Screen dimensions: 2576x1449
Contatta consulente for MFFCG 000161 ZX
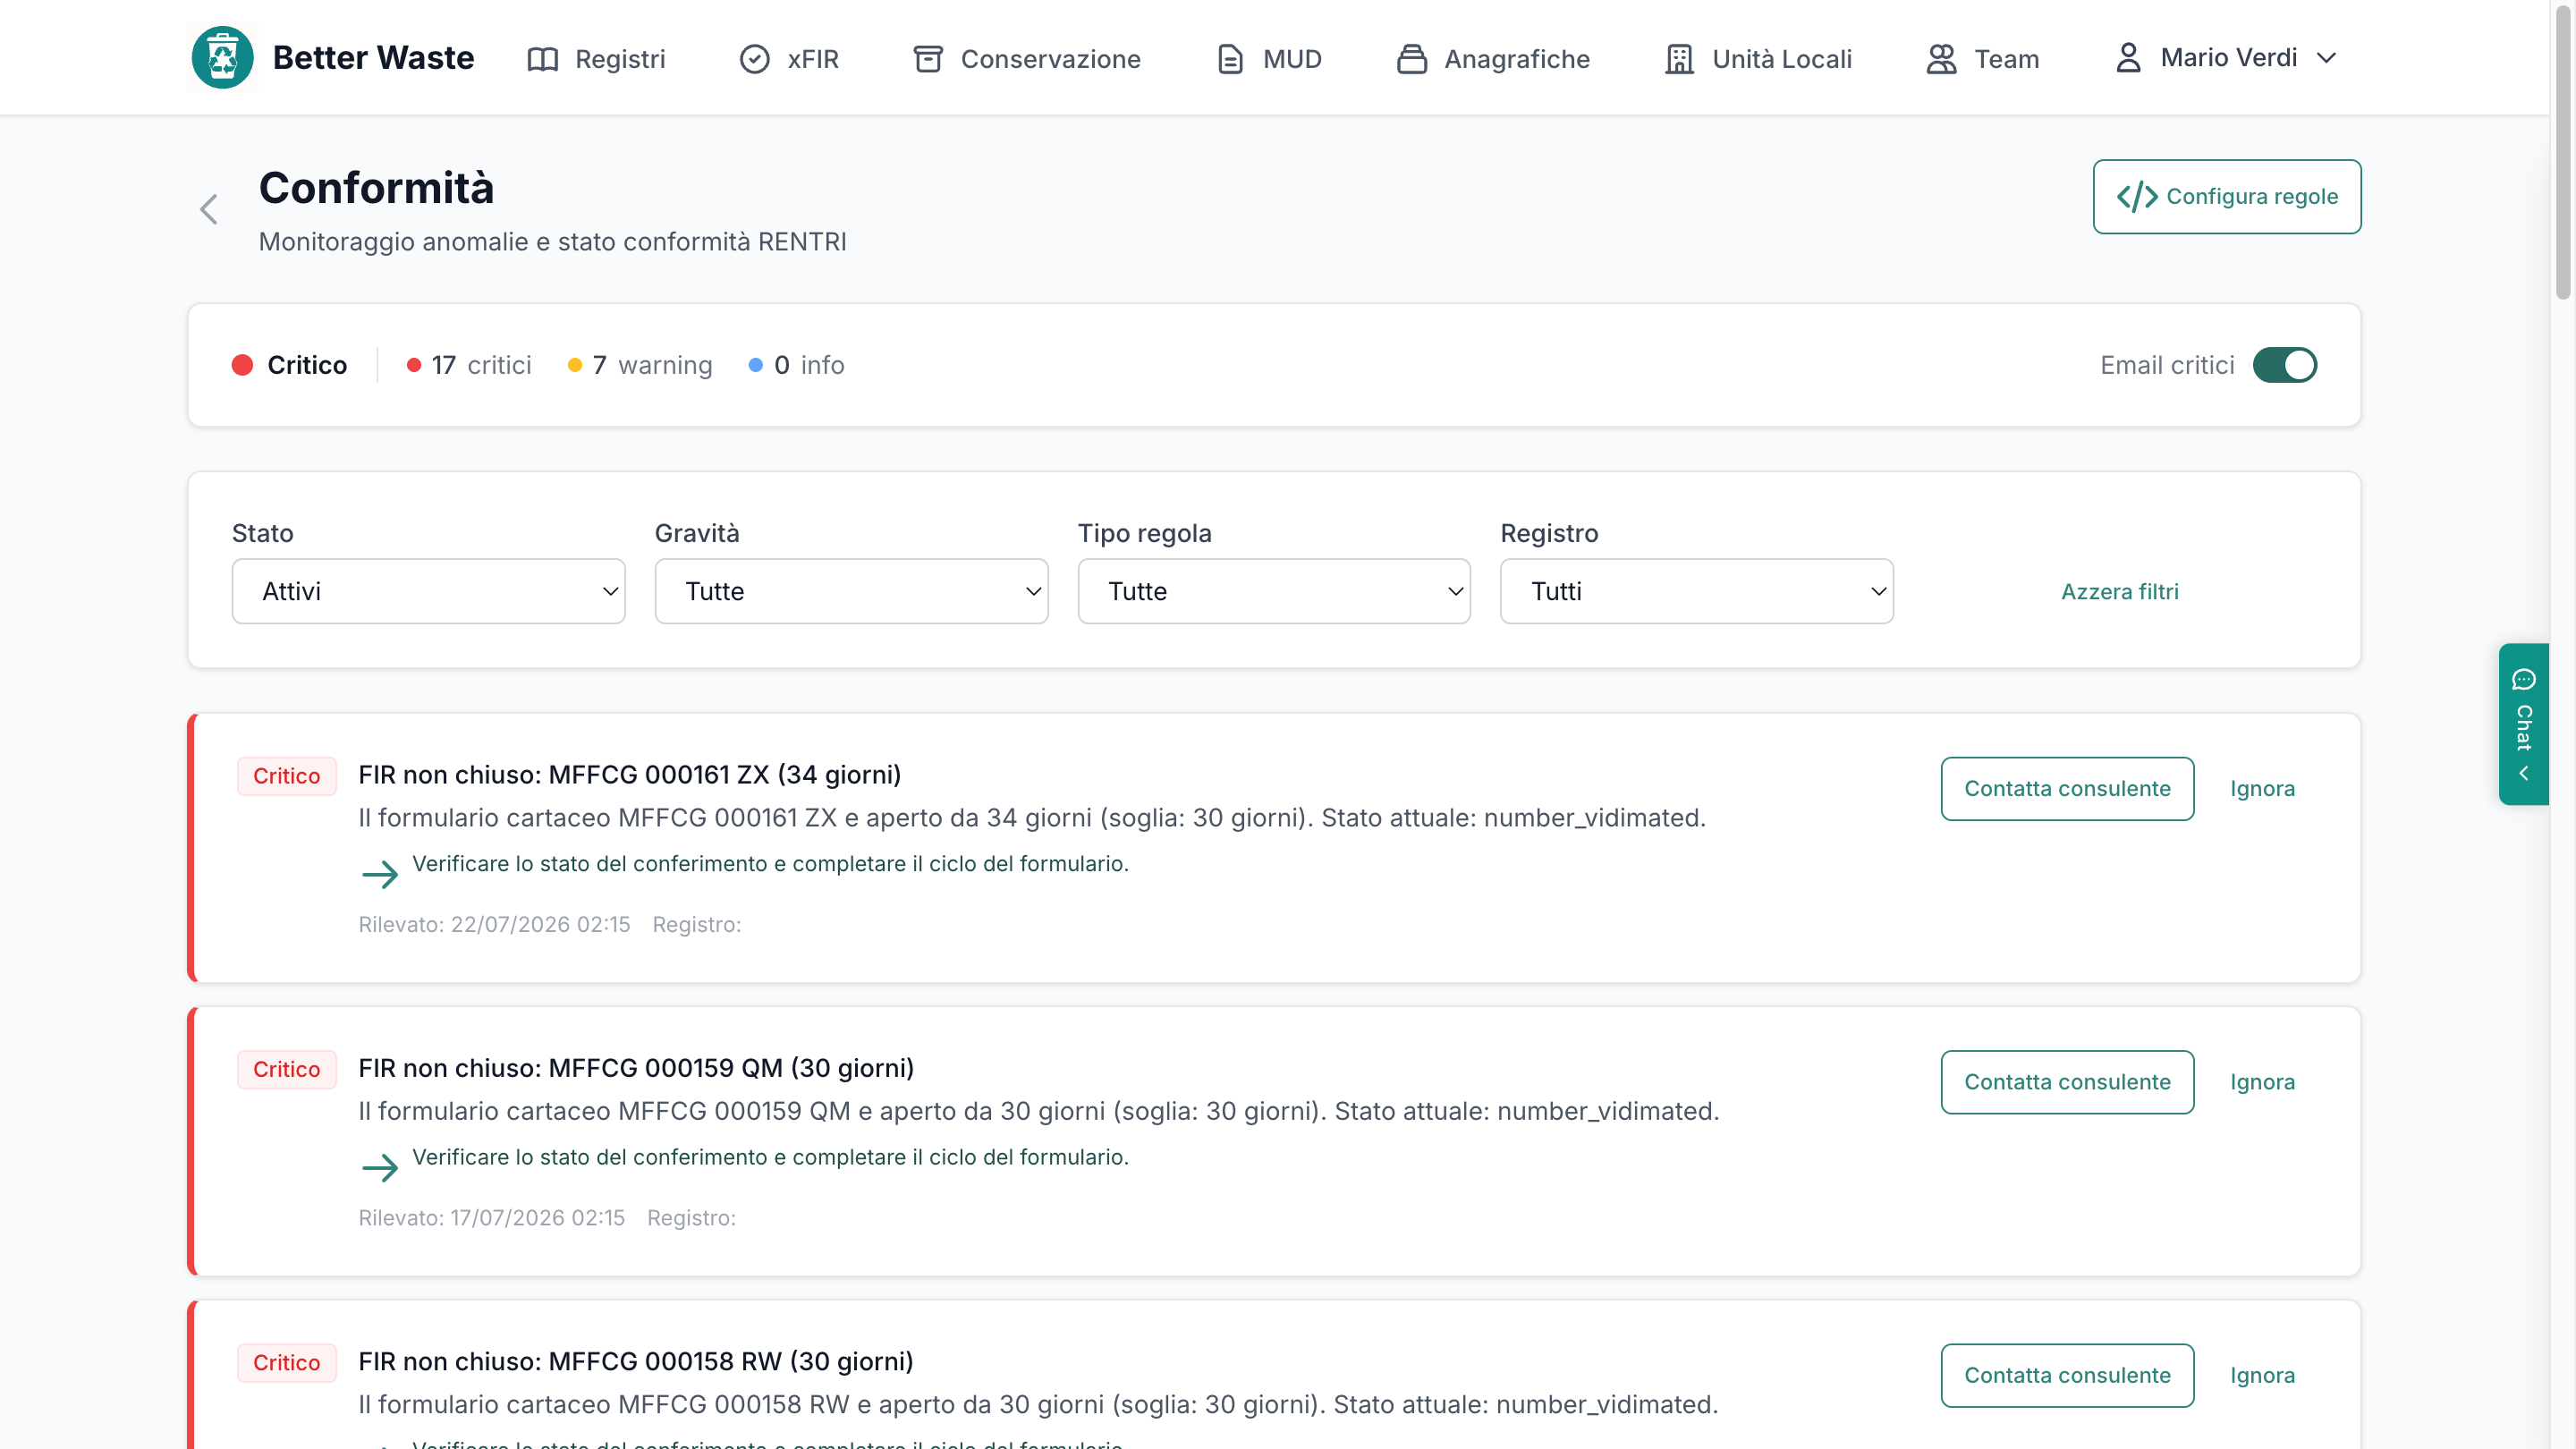pos(2067,789)
